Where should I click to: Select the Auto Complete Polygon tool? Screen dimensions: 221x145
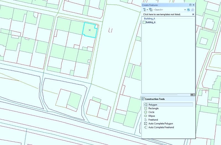point(161,124)
